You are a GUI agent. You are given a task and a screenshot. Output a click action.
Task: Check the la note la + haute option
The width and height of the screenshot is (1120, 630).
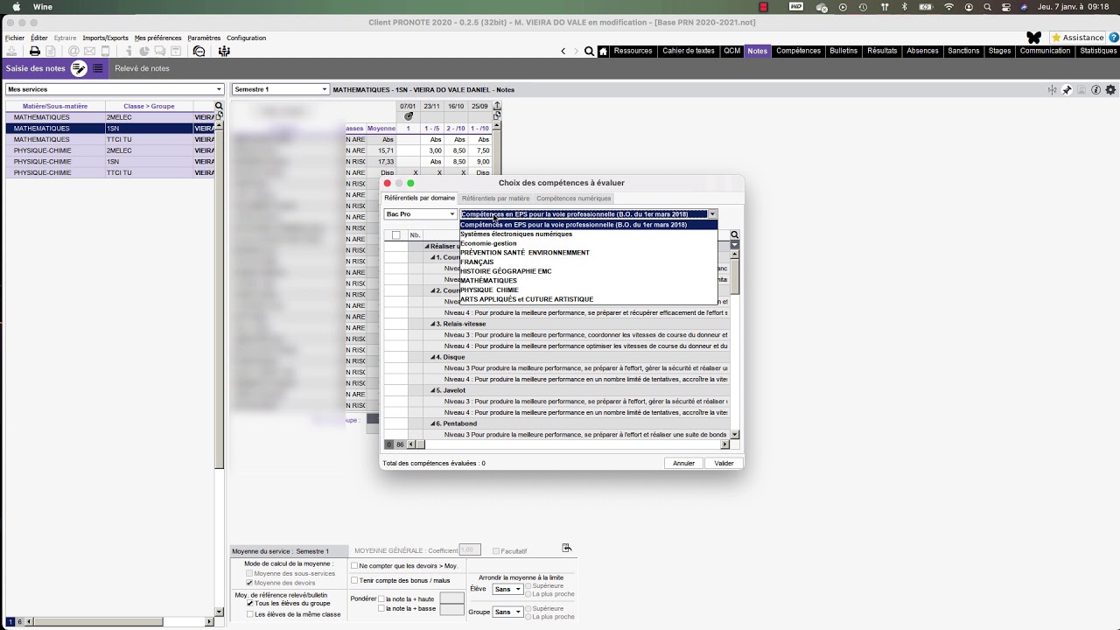pyautogui.click(x=381, y=598)
